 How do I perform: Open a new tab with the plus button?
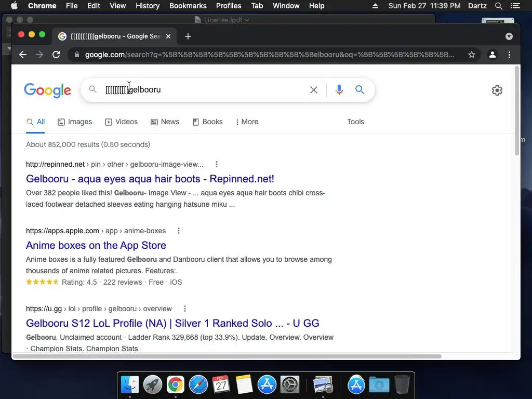pyautogui.click(x=188, y=36)
